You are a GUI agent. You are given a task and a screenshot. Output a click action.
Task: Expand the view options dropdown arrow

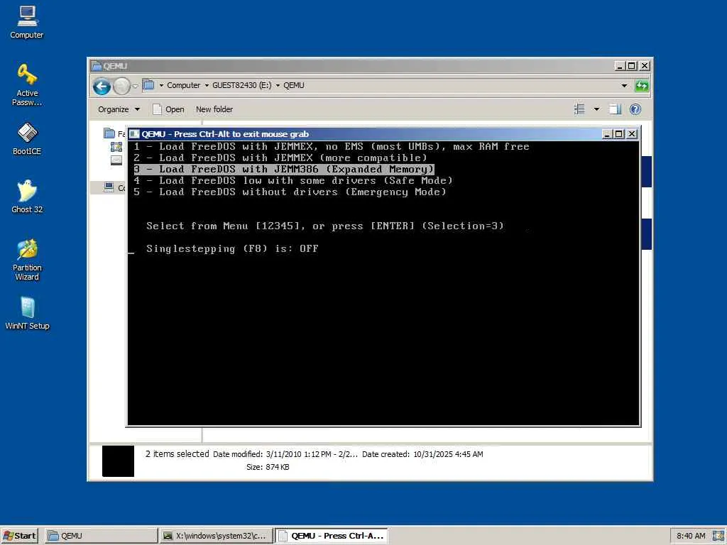pyautogui.click(x=596, y=109)
